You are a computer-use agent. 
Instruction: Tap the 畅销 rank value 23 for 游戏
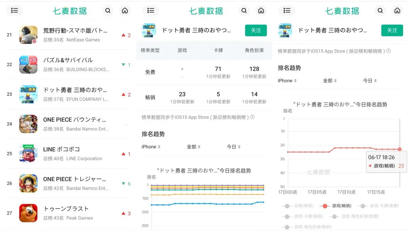click(x=182, y=94)
